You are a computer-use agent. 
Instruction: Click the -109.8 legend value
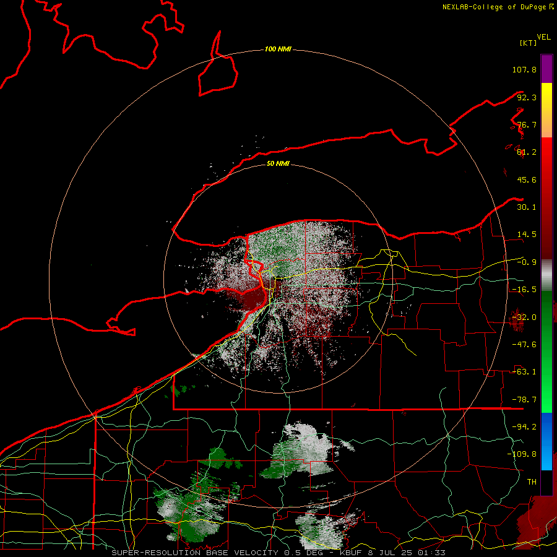(522, 454)
